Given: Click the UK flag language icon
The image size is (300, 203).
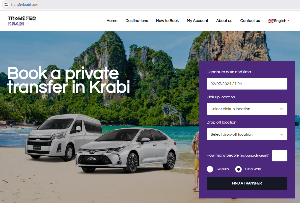Looking at the screenshot, I should point(271,21).
